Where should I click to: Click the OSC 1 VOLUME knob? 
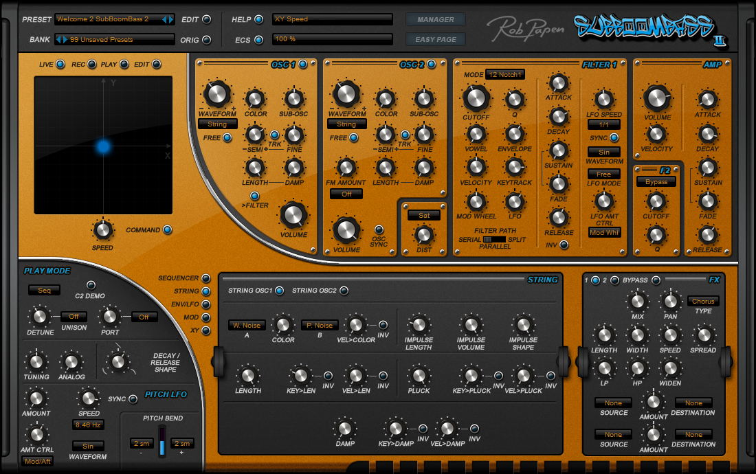294,215
